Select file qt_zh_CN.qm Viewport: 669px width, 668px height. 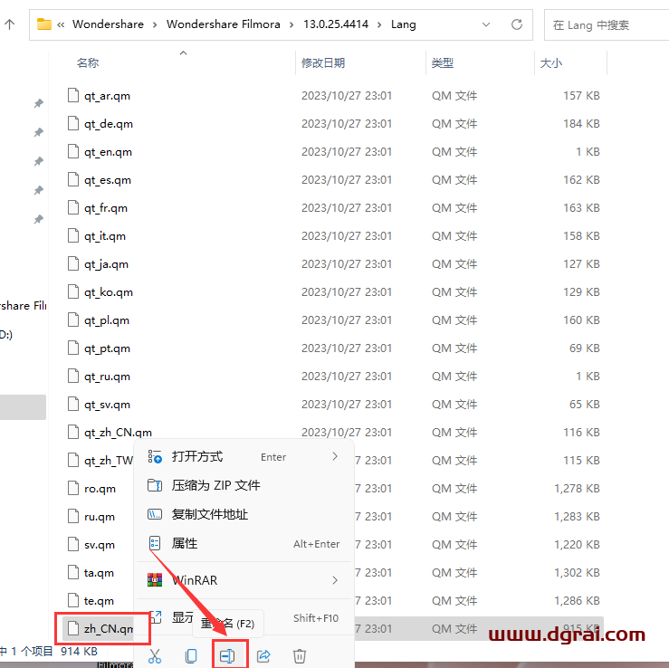[x=118, y=433]
